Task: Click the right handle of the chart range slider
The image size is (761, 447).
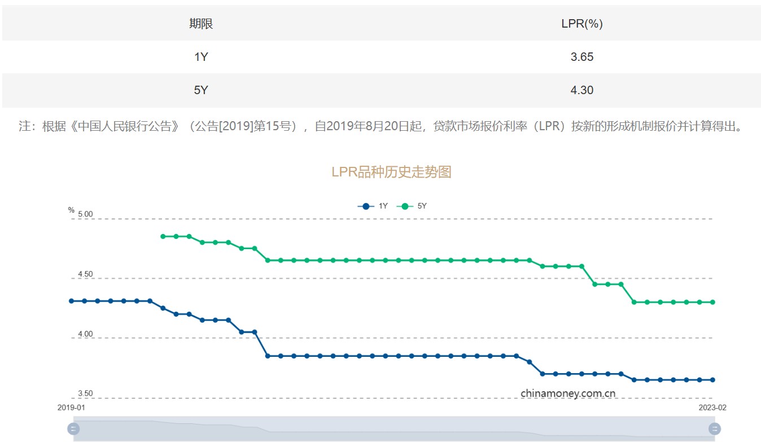Action: click(x=715, y=429)
